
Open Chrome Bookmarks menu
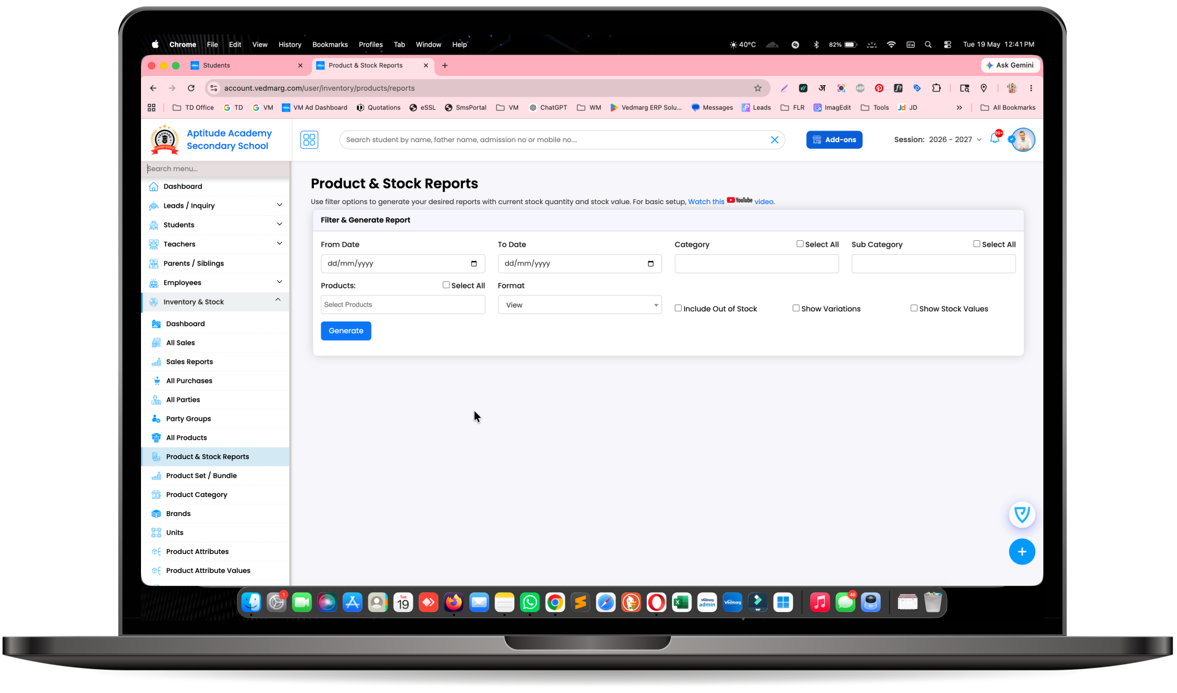[x=330, y=45]
